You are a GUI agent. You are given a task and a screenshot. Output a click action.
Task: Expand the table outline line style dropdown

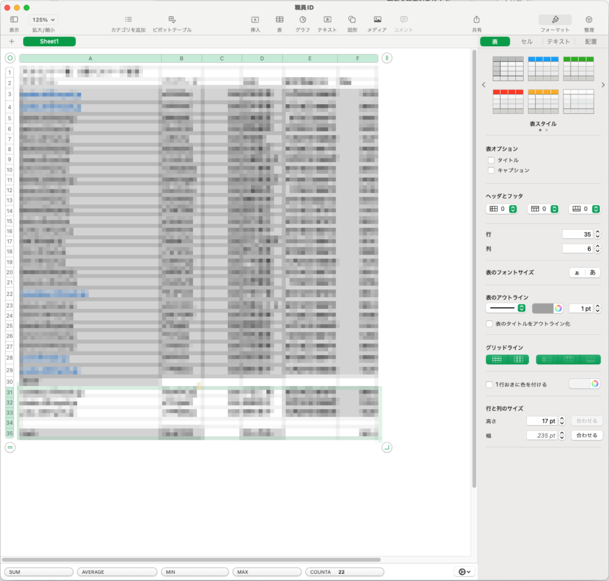(521, 308)
